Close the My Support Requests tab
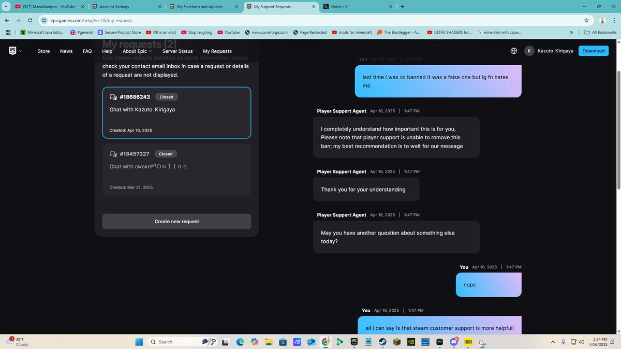Screen dimensions: 621x349 point(314,7)
